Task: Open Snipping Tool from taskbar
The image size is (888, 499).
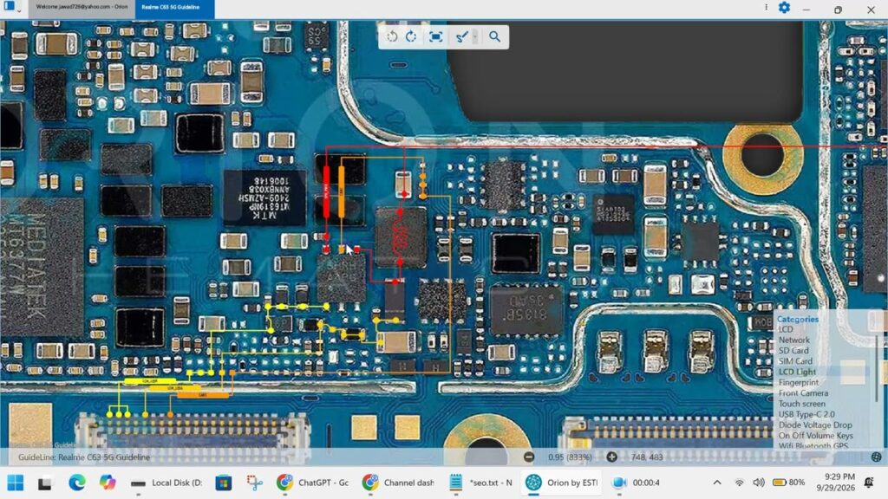Action: pos(255,483)
